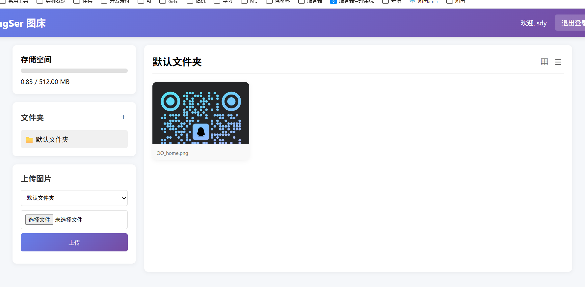Click the QQ_home.png file name
The width and height of the screenshot is (585, 287).
172,153
